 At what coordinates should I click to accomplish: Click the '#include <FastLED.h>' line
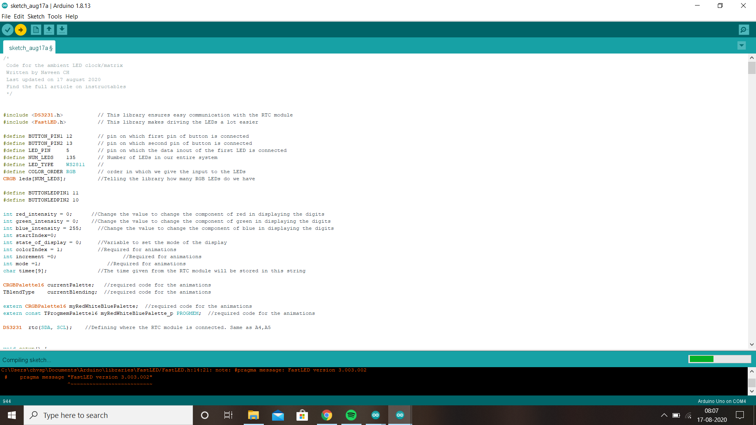35,122
